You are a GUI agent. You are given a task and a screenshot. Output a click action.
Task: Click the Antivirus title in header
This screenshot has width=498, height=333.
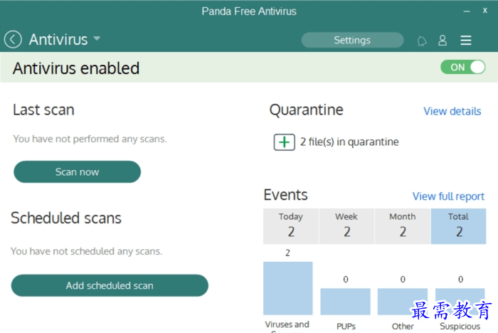coord(58,39)
